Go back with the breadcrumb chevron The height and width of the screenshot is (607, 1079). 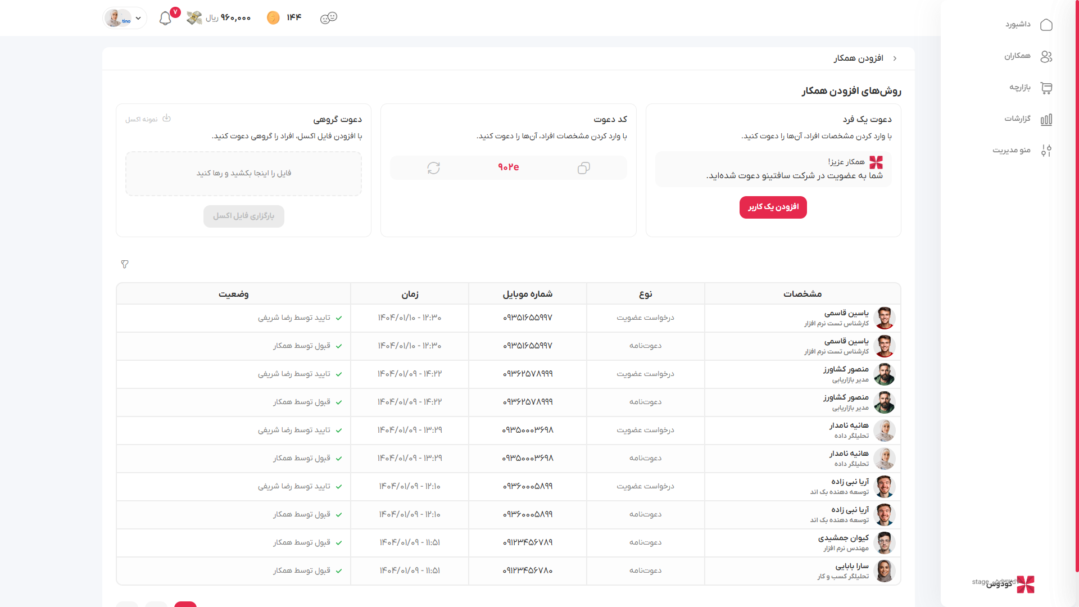895,58
